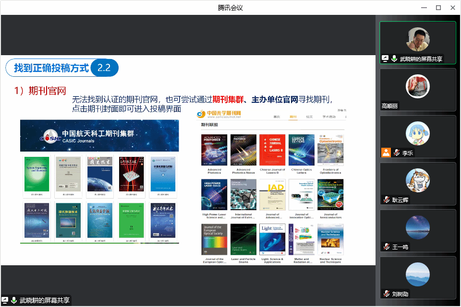461x307 pixels.
Task: Click the muted microphone icon next to 刘树勋
Action: pyautogui.click(x=386, y=293)
